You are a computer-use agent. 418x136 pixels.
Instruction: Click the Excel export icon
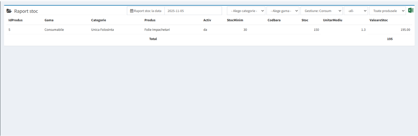[411, 10]
